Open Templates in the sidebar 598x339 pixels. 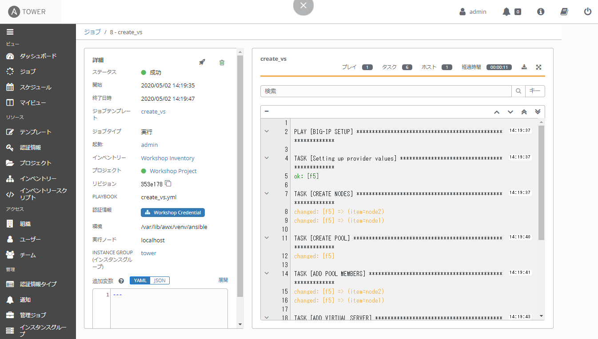coord(35,132)
